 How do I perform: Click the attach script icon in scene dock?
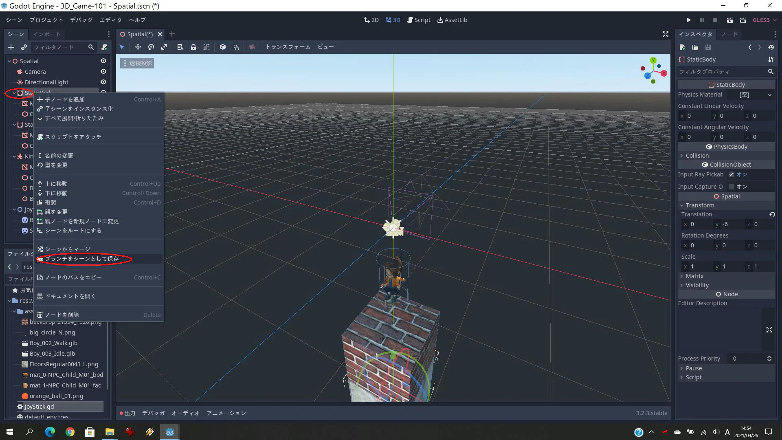pyautogui.click(x=105, y=47)
